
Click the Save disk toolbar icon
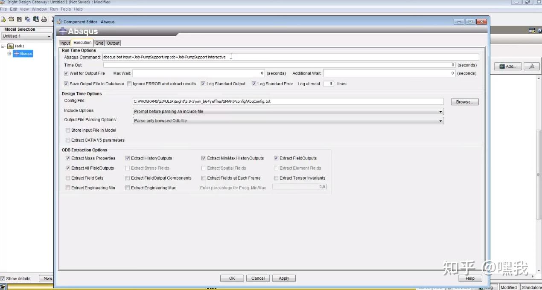pyautogui.click(x=20, y=19)
